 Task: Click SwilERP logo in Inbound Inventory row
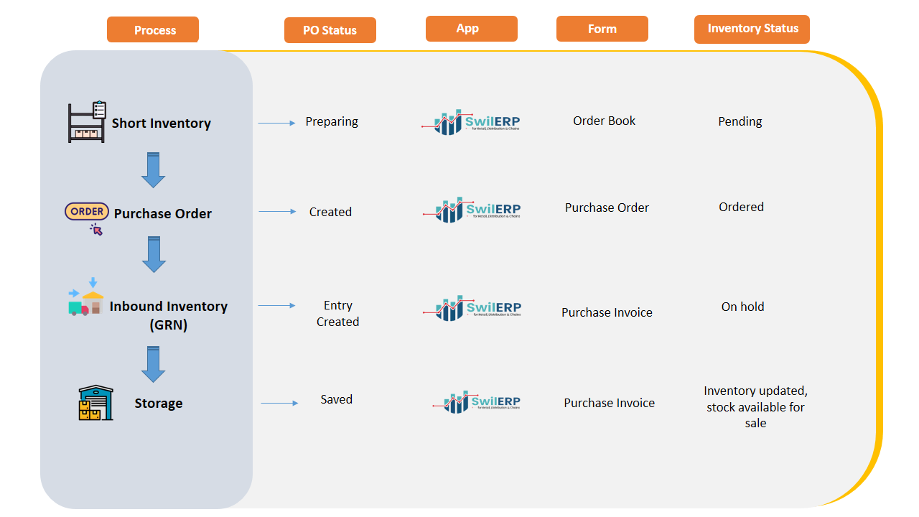tap(472, 308)
